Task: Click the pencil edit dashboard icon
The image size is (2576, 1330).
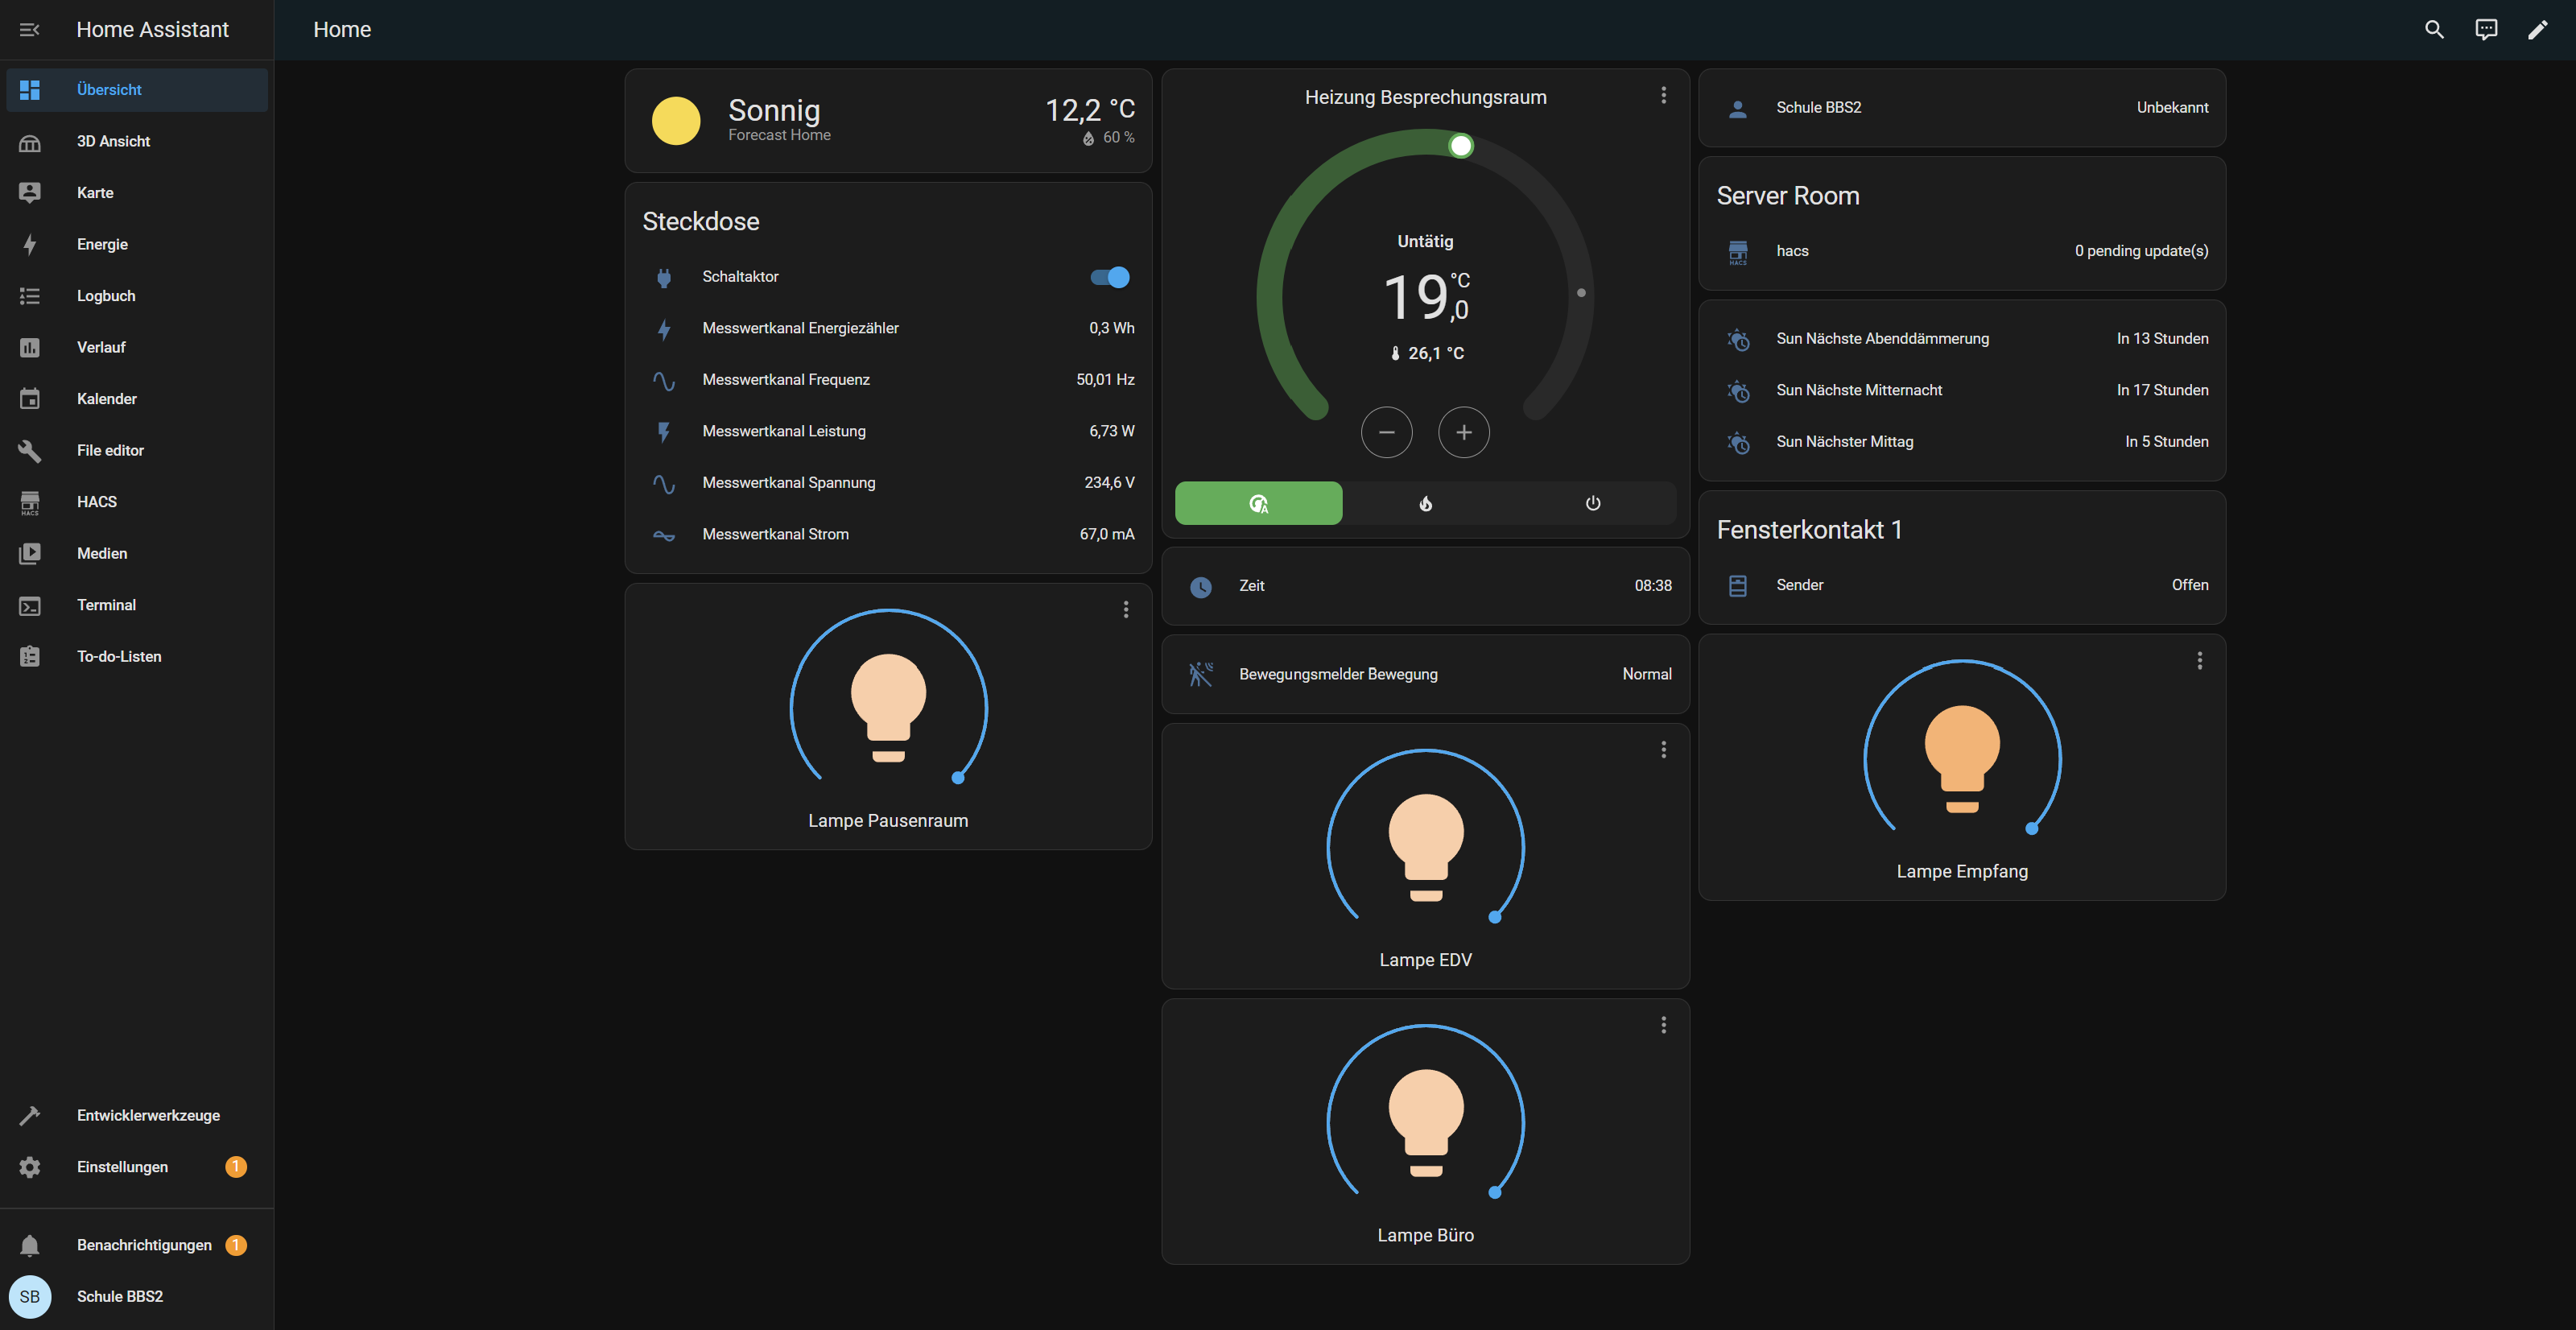Action: point(2538,30)
